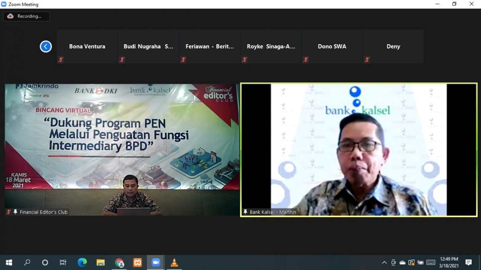This screenshot has height=270, width=481.
Task: Switch to Chrome in taskbar
Action: (119, 262)
